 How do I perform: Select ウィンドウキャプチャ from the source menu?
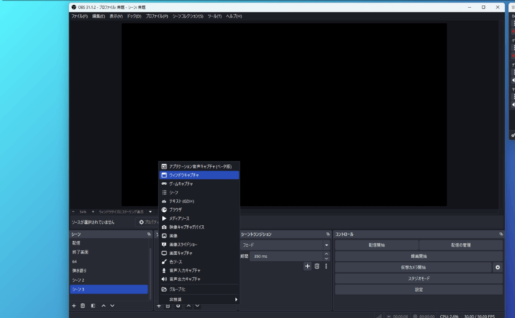coord(184,175)
